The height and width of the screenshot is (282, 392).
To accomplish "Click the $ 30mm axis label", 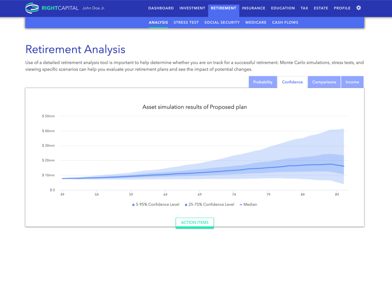I will point(48,146).
